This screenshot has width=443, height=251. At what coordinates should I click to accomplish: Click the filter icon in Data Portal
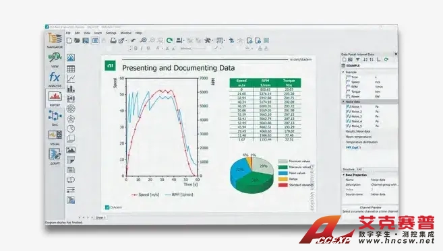[x=357, y=59]
